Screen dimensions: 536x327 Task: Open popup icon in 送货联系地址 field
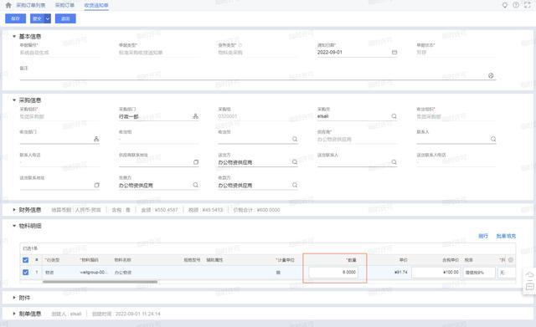click(97, 185)
